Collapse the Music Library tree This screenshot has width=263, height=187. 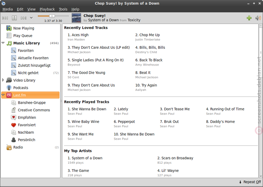point(3,43)
